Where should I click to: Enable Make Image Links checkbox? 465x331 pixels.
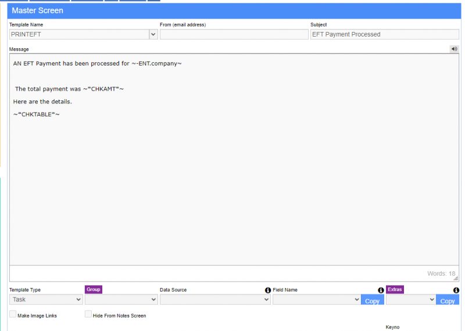[x=13, y=314]
